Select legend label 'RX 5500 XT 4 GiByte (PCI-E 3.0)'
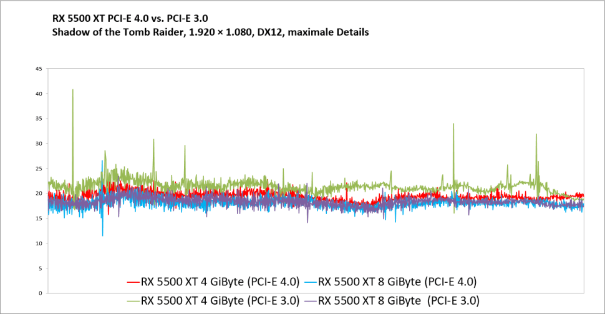The width and height of the screenshot is (605, 314). (220, 300)
